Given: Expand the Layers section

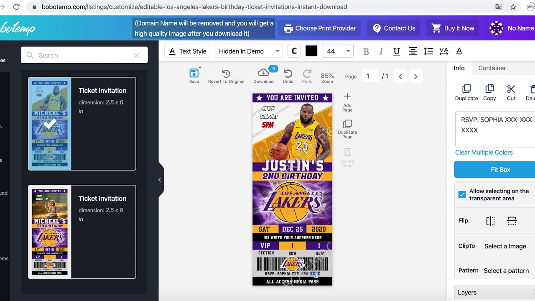Looking at the screenshot, I should (x=495, y=293).
